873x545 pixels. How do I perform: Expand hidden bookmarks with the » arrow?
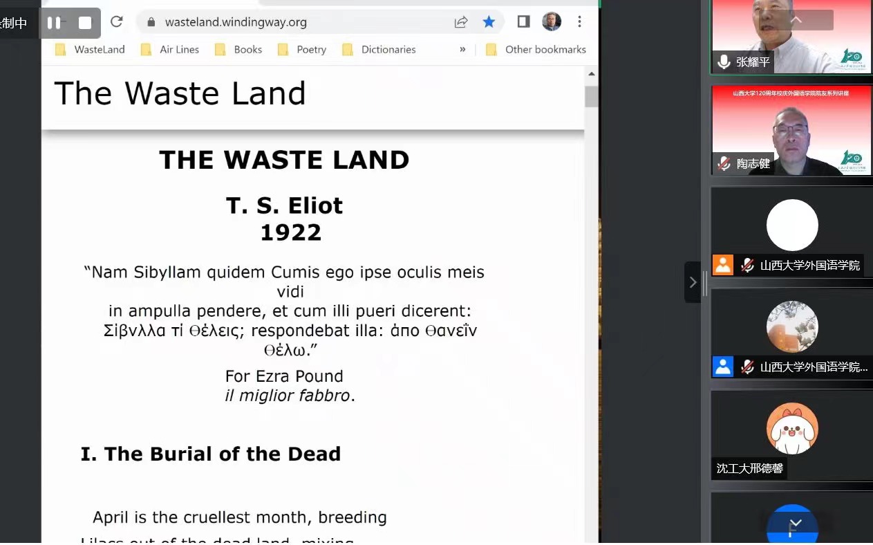coord(462,50)
